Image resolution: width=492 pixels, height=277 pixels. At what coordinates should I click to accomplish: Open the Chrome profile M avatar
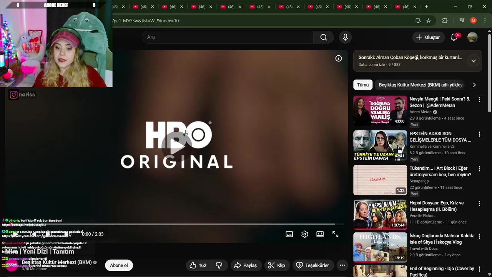pyautogui.click(x=474, y=21)
